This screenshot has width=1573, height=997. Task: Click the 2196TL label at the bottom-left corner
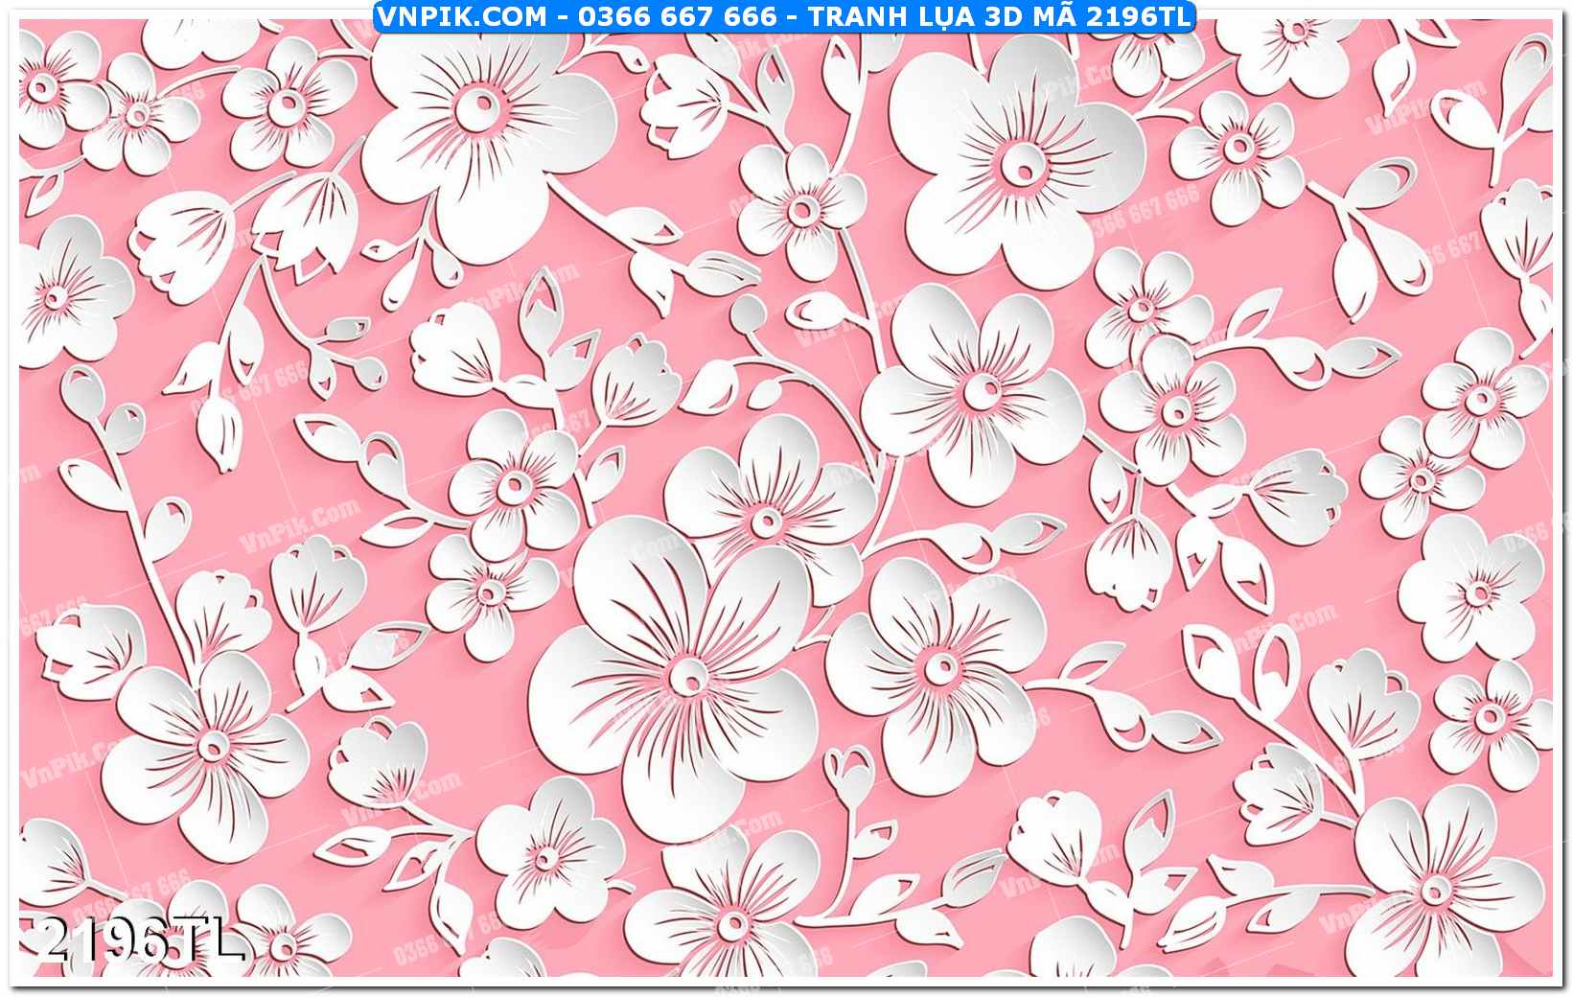coord(140,940)
